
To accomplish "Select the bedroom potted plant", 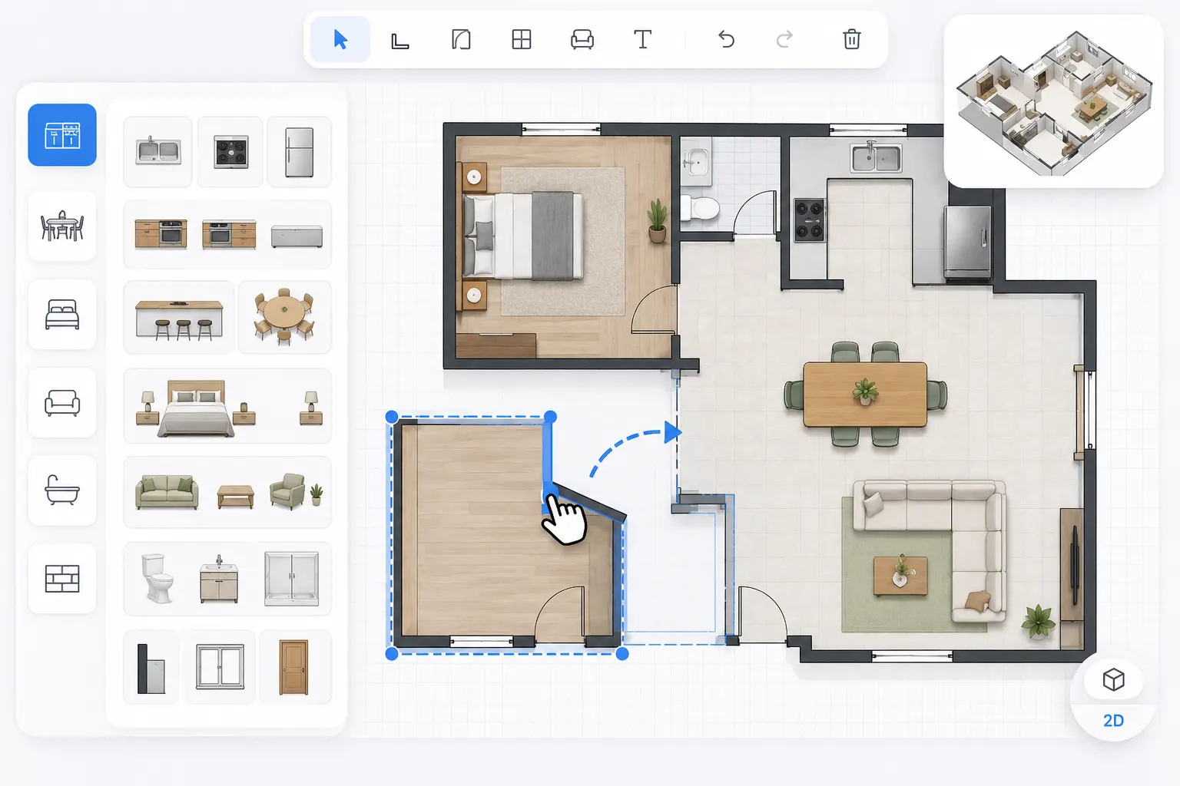I will [x=658, y=220].
